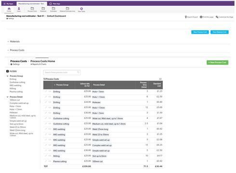The height and width of the screenshot is (173, 236).
Task: Click the All link above the table
Action: (160, 79)
